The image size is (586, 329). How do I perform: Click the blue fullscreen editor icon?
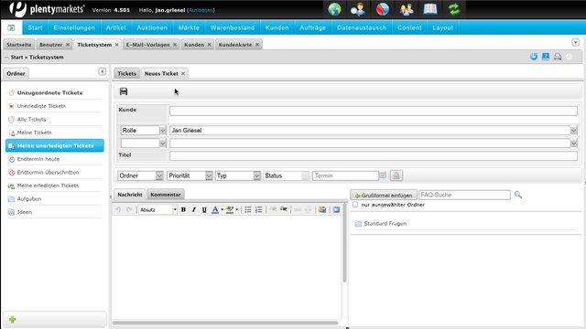336,209
